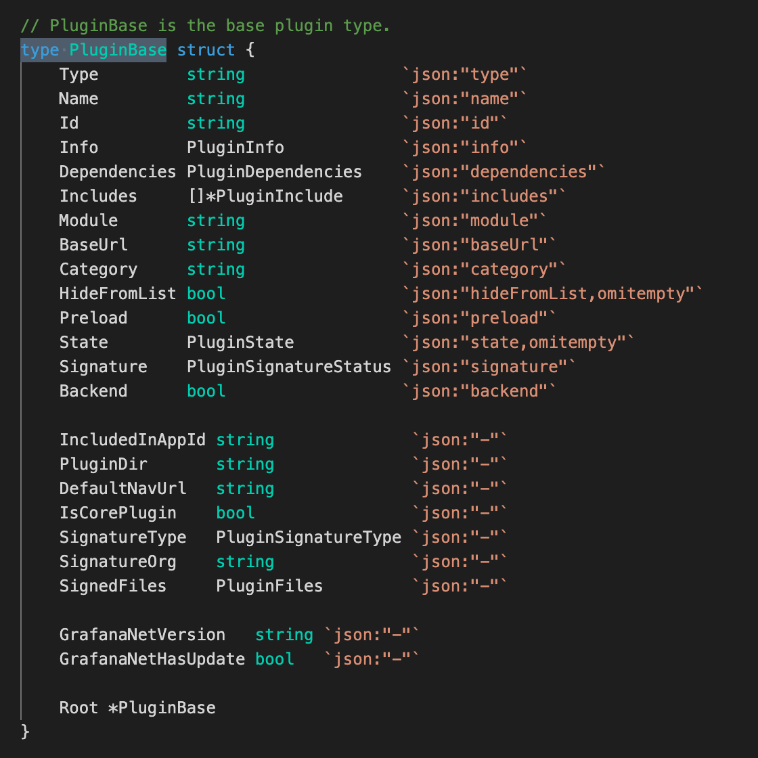Click the json "baseUrl" struct tag
Screen dimensions: 758x758
tap(479, 245)
